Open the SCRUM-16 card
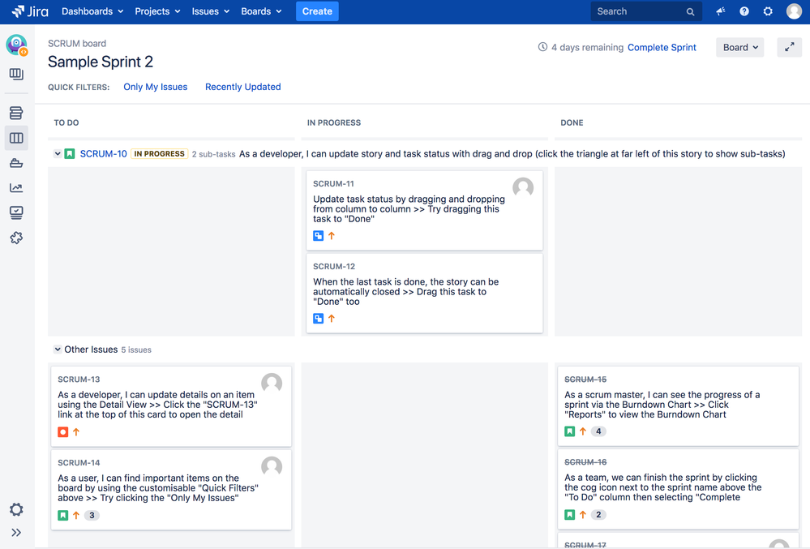The height and width of the screenshot is (549, 810). point(679,489)
